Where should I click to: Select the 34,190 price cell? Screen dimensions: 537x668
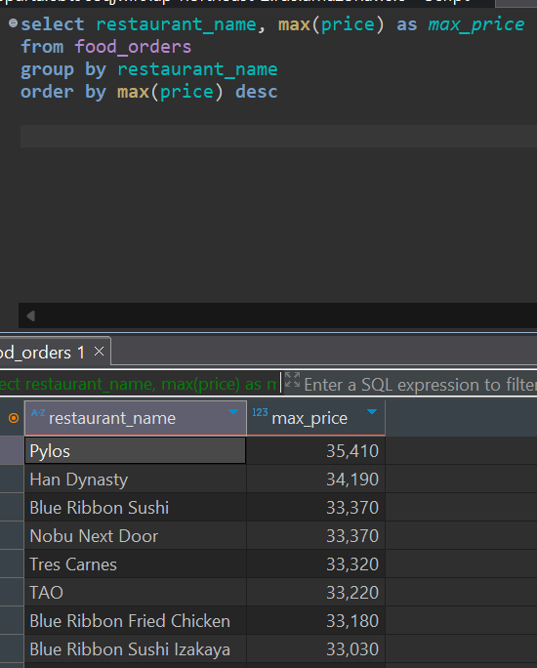[316, 480]
